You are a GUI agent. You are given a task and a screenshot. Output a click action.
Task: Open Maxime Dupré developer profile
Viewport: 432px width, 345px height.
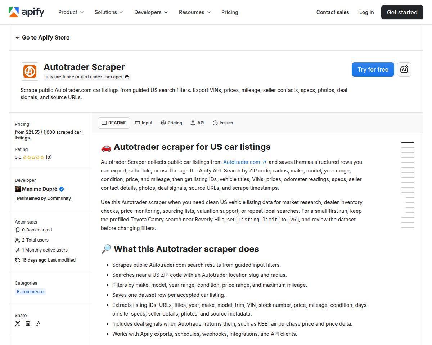40,189
